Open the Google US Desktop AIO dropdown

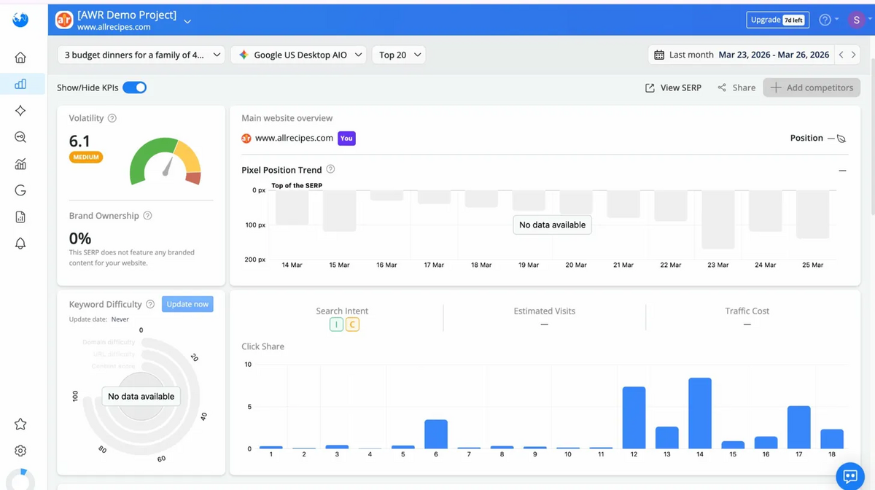coord(298,55)
